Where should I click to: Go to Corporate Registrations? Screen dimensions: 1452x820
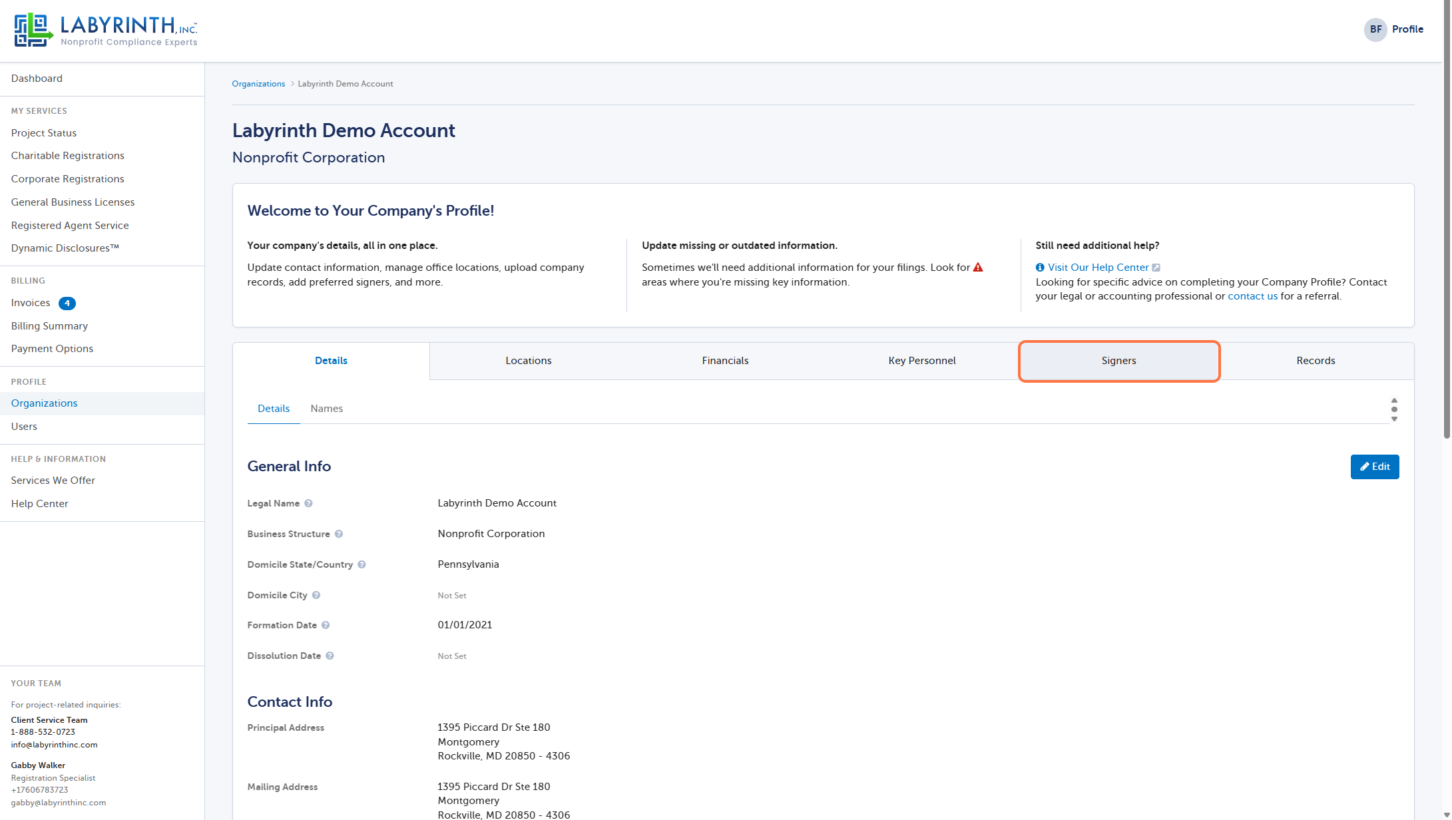click(68, 179)
